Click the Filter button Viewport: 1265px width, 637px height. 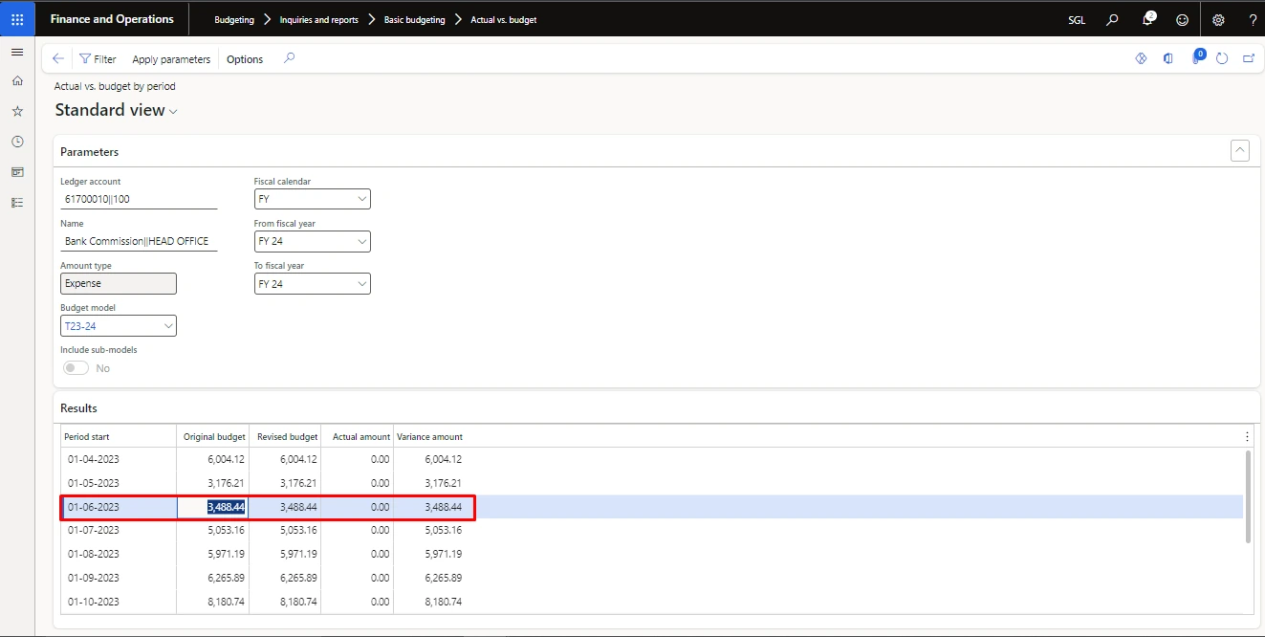click(x=98, y=59)
